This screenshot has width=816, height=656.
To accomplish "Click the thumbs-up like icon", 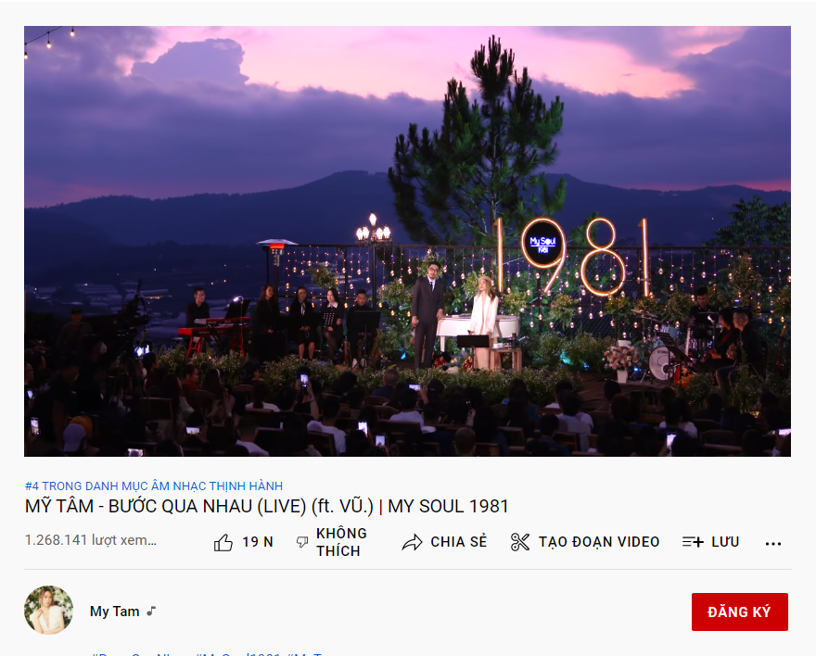I will pos(223,543).
